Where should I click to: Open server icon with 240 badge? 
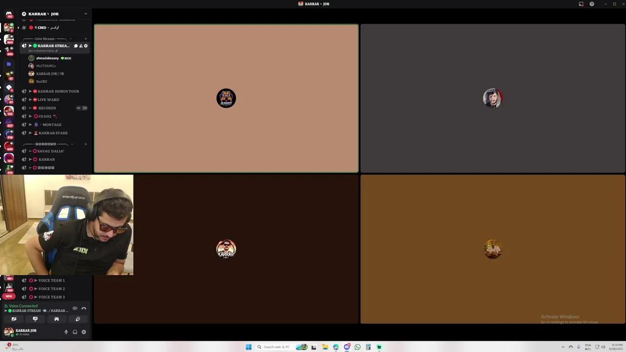pyautogui.click(x=9, y=51)
